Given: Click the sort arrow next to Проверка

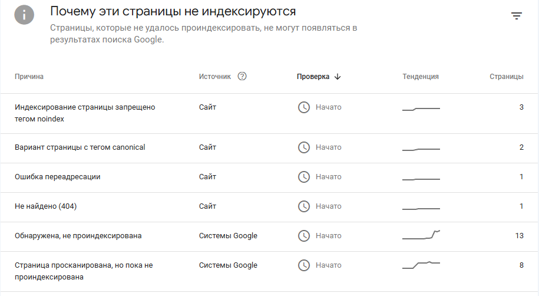Looking at the screenshot, I should coord(338,77).
